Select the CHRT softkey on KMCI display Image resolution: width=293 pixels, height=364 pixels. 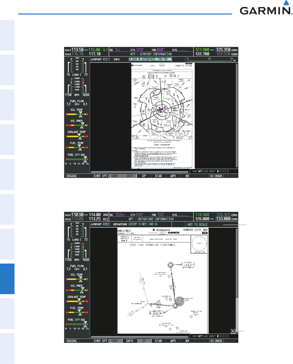click(115, 341)
